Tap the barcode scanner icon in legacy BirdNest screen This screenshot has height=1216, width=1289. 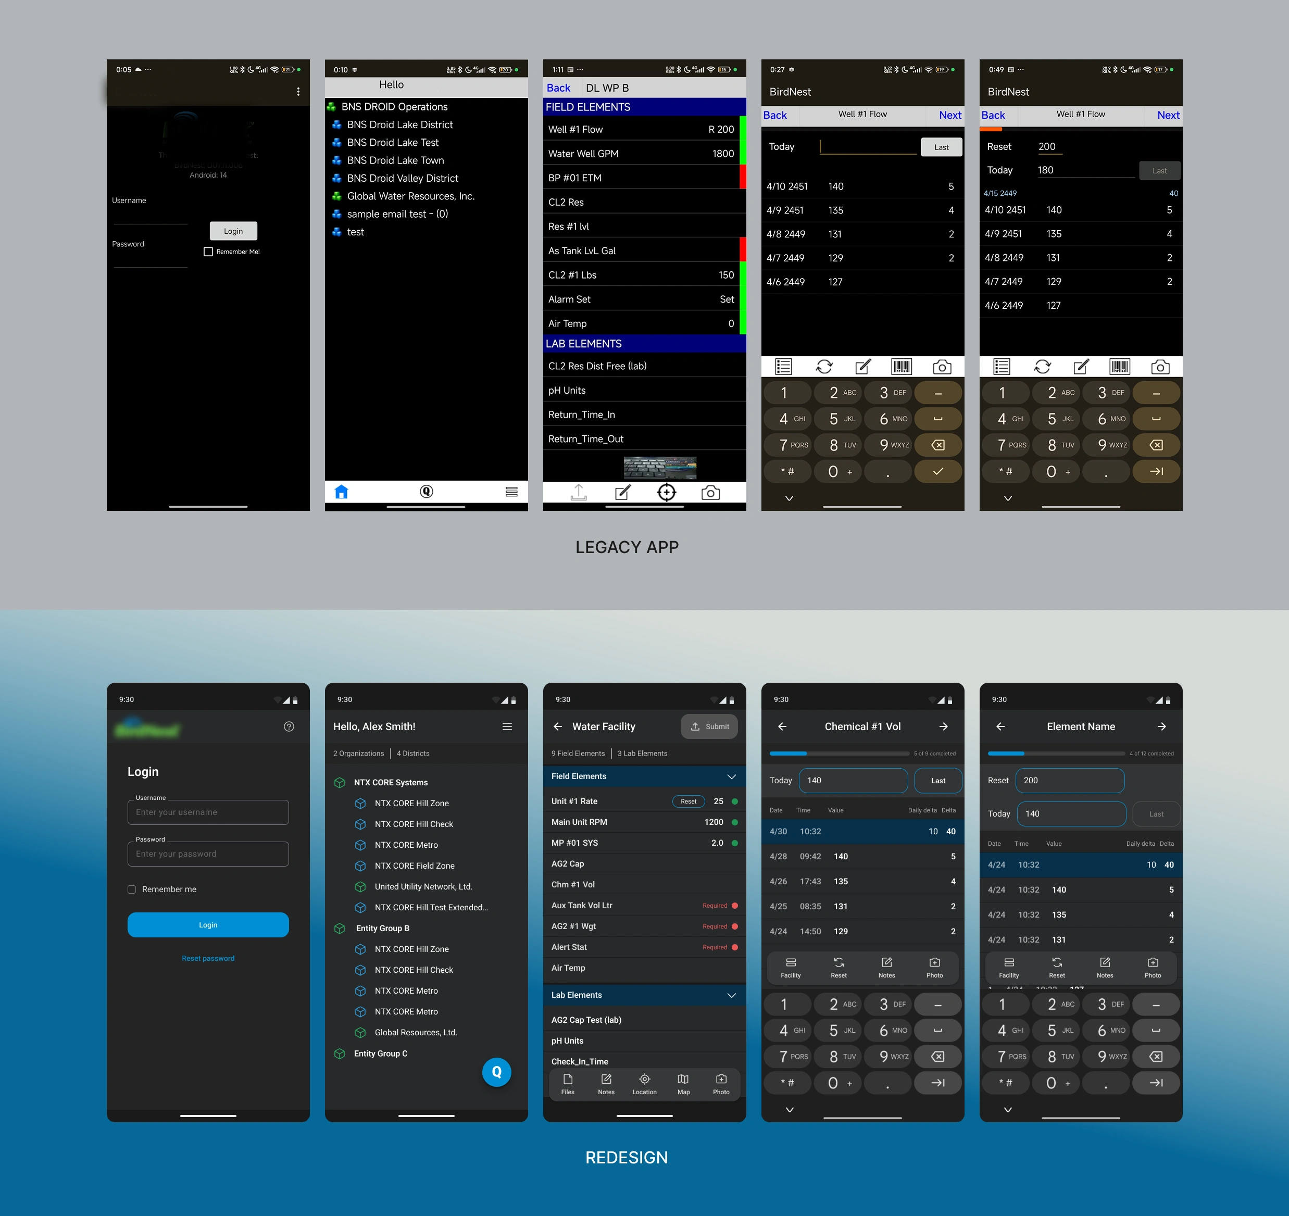pyautogui.click(x=902, y=366)
